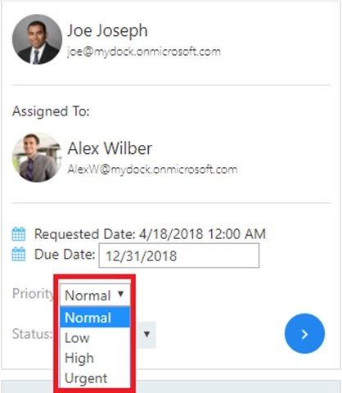Screen dimensions: 342x393
Task: Select Normal in the Priority list
Action: (x=95, y=317)
